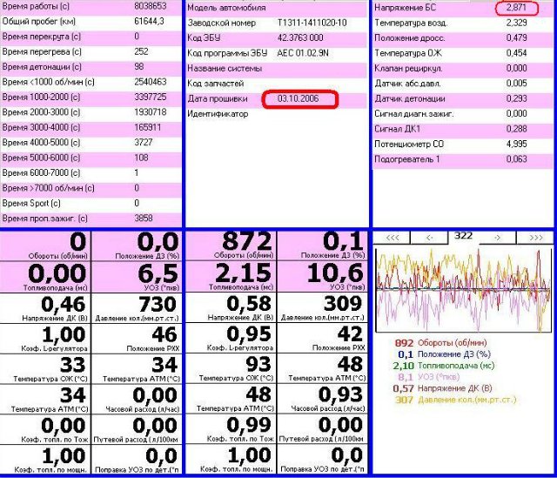Screen dimensions: 557x478
Task: Click the >>> jump-to-end graph button
Action: (535, 237)
